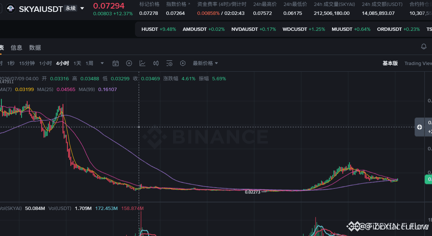Select the 1小时 interval

46,64
